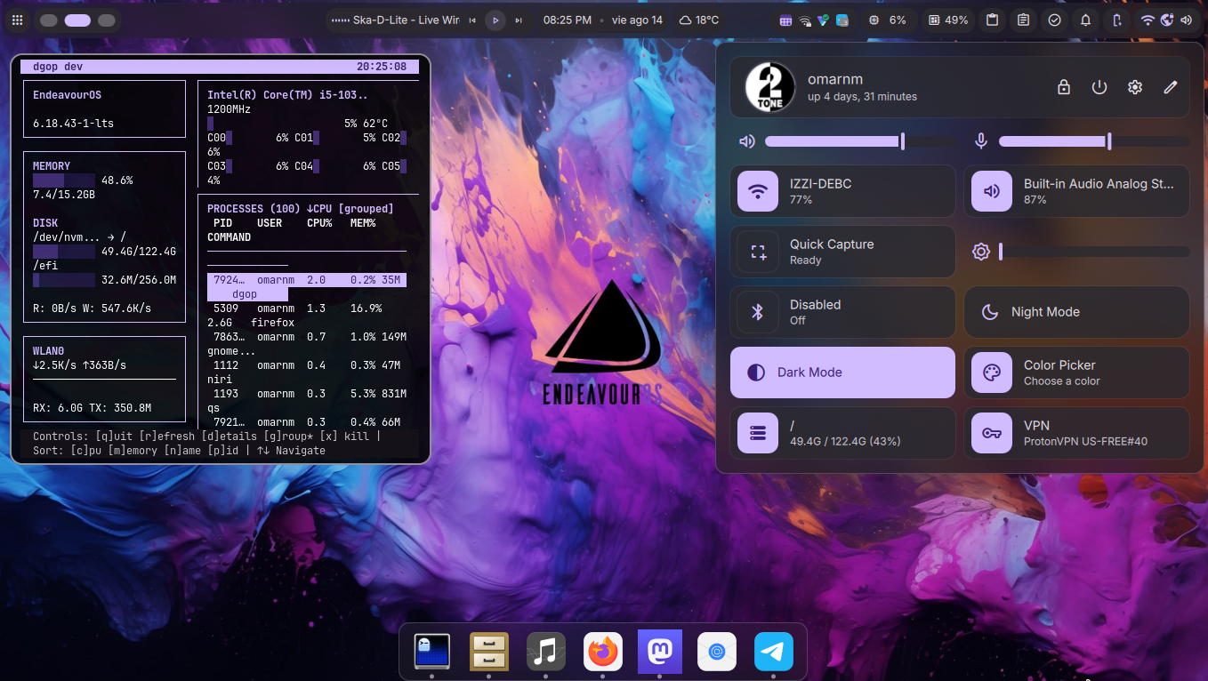This screenshot has width=1208, height=681.
Task: Open the 08:25 PM clock widget
Action: tap(567, 20)
